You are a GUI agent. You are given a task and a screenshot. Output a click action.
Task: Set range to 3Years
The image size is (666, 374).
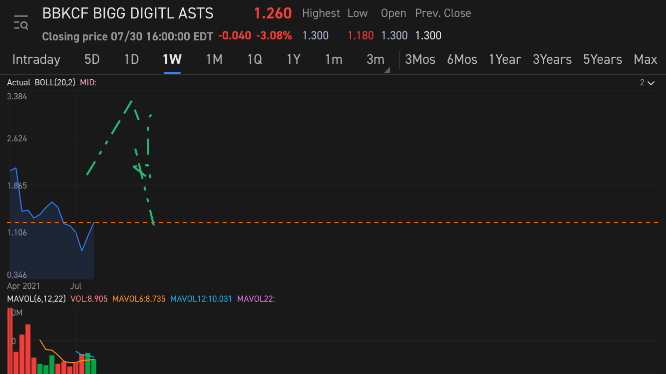552,59
